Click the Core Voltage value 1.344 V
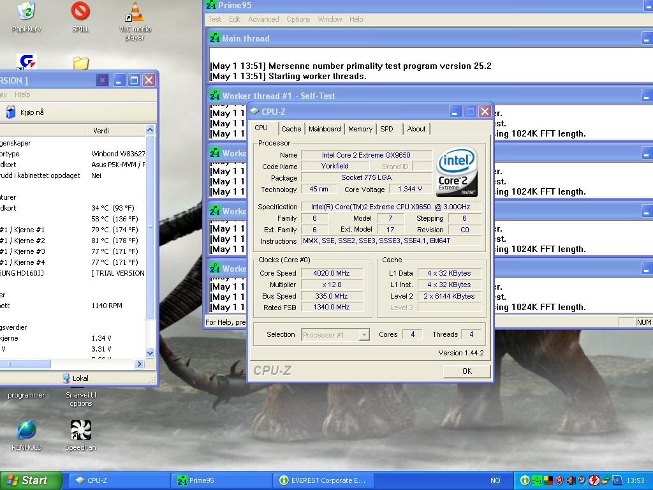653x490 pixels. [410, 189]
